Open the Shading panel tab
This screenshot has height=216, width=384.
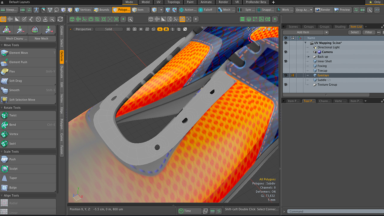coord(340,27)
